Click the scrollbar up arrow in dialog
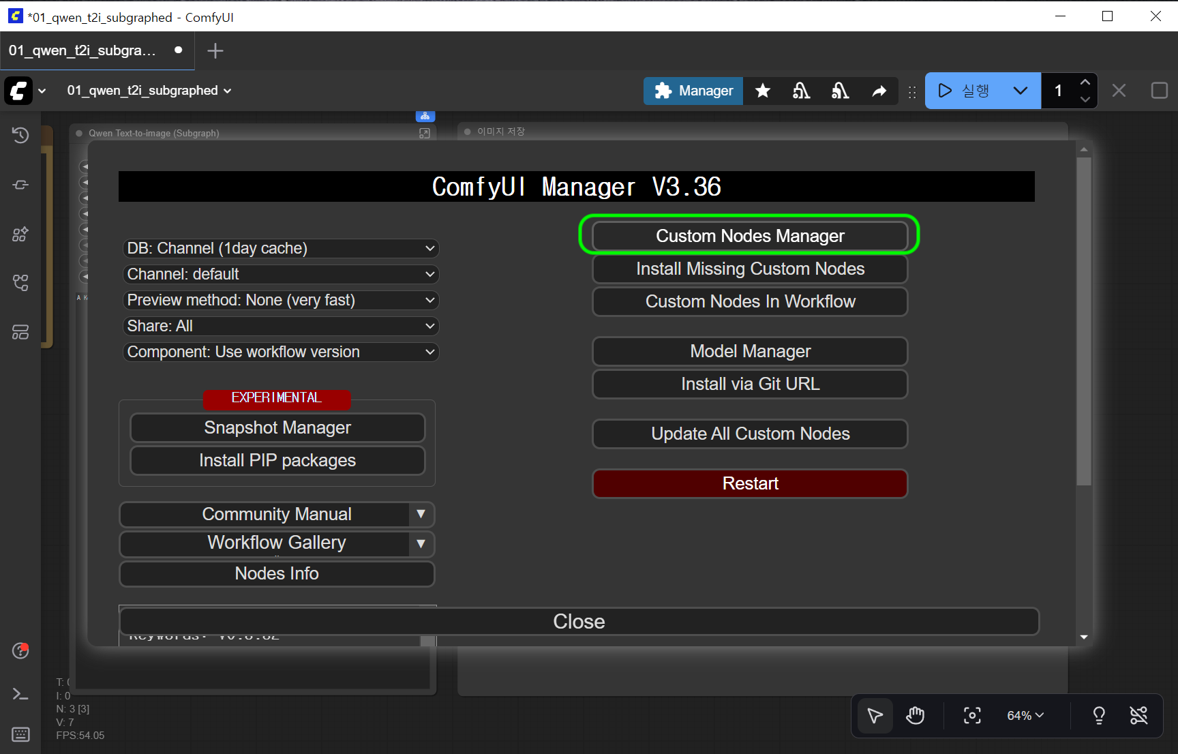The width and height of the screenshot is (1178, 754). pos(1084,149)
